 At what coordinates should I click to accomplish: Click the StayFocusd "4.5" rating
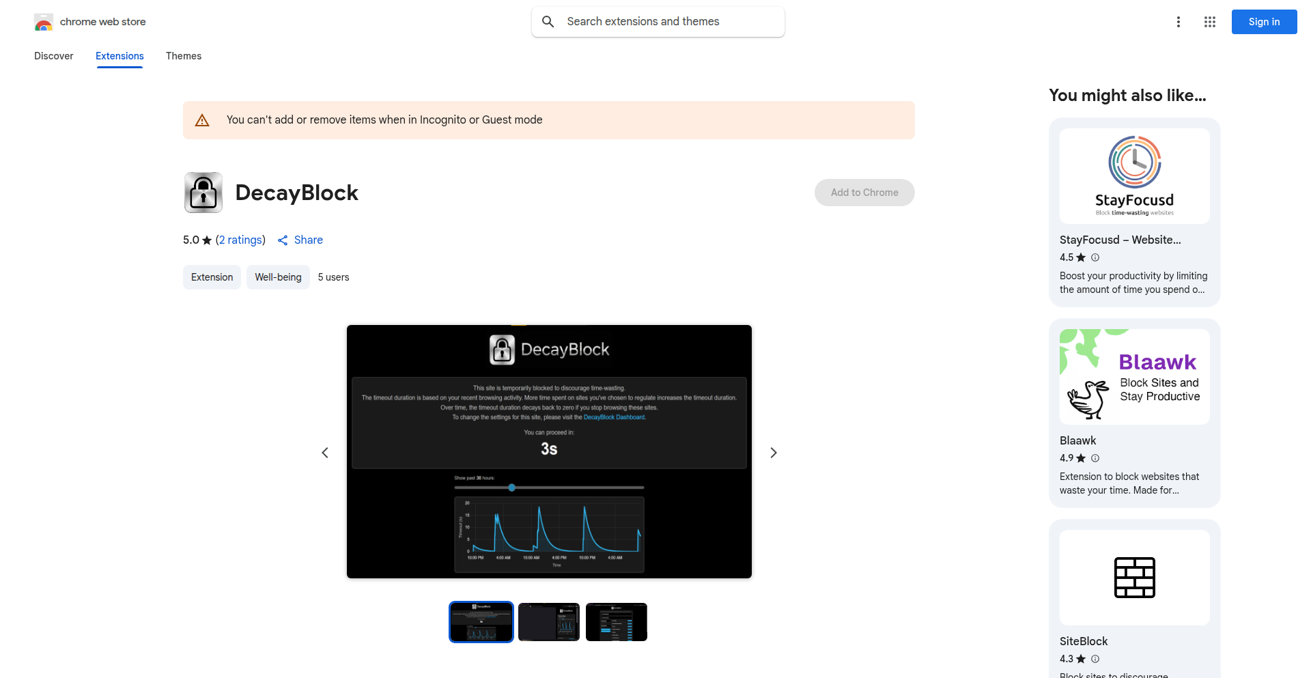pyautogui.click(x=1067, y=257)
